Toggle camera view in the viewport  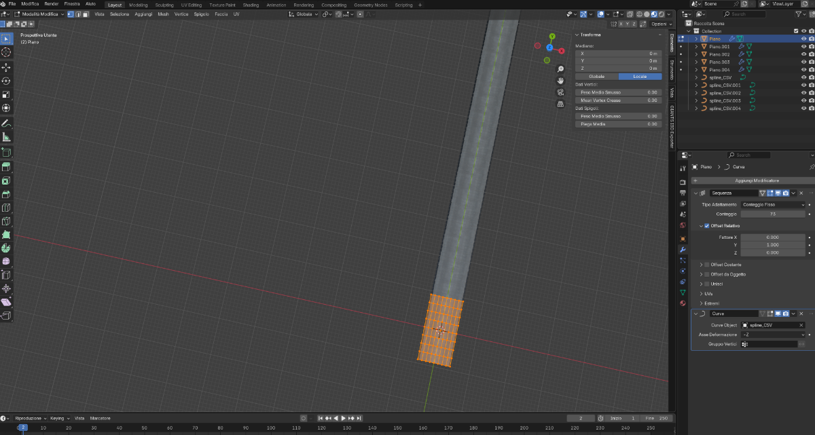560,92
